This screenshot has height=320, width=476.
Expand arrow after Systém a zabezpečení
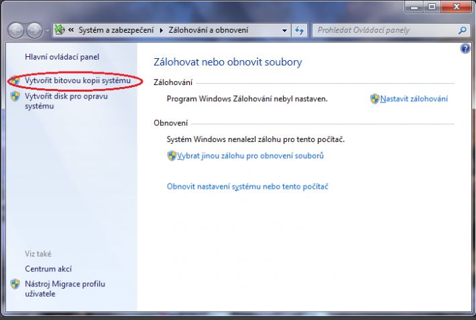point(161,30)
